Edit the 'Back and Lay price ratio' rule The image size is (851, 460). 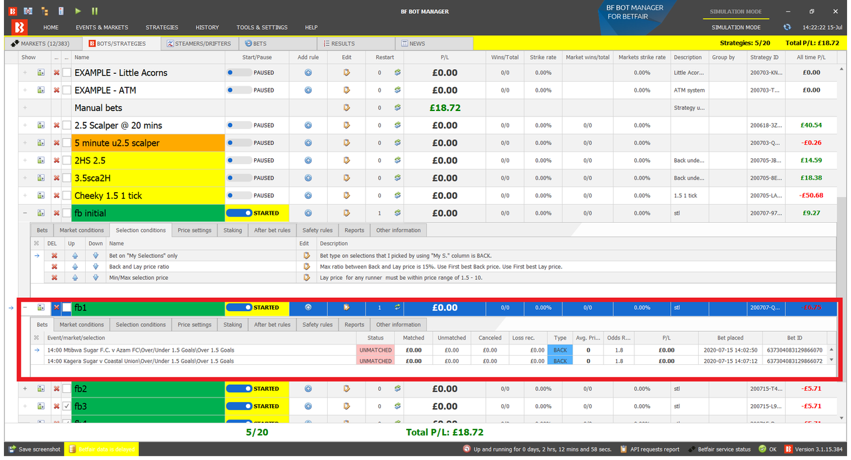point(306,267)
